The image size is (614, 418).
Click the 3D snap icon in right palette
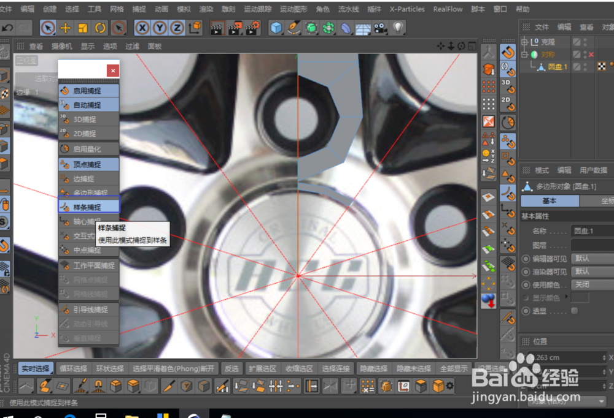(x=508, y=86)
